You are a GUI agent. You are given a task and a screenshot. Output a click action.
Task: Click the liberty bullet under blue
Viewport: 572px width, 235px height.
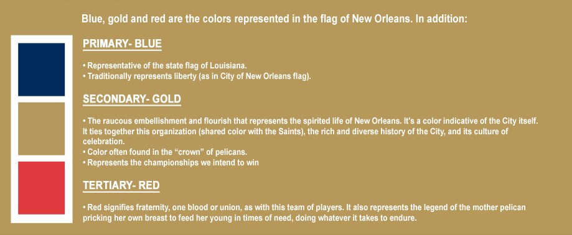(x=197, y=77)
